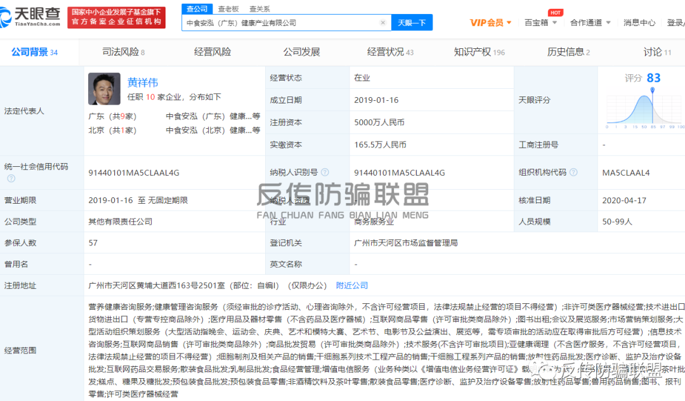Viewport: 685px width, 401px height.
Task: Click the photo of 黄祥伟
Action: pos(104,89)
